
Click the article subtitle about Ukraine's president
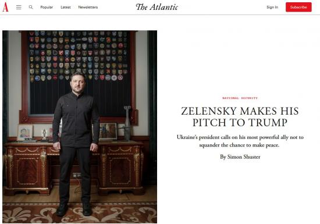[240, 141]
